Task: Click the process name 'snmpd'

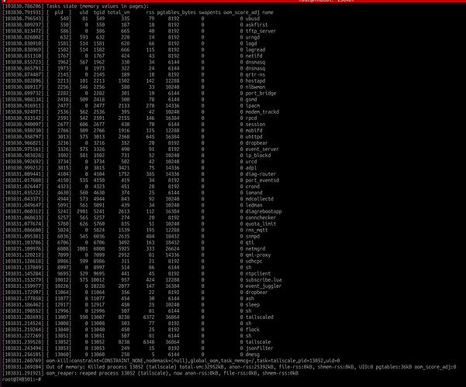Action: tap(253, 237)
